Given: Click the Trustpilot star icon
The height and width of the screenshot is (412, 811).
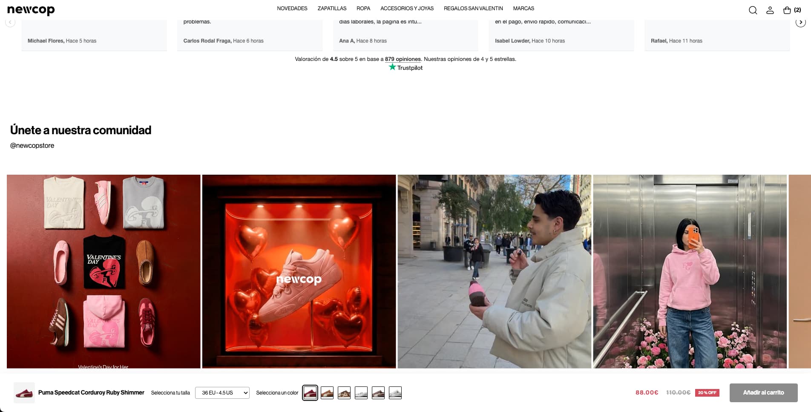Looking at the screenshot, I should pyautogui.click(x=391, y=67).
